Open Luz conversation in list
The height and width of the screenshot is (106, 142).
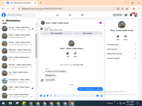point(18,73)
